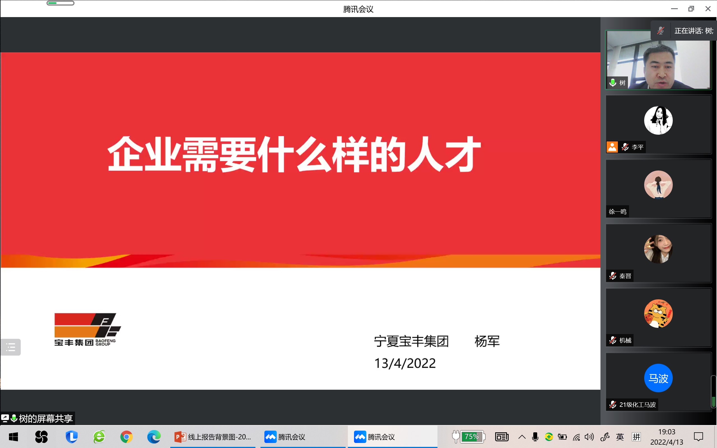This screenshot has height=448, width=717.
Task: Open the notification center icon
Action: (x=698, y=437)
